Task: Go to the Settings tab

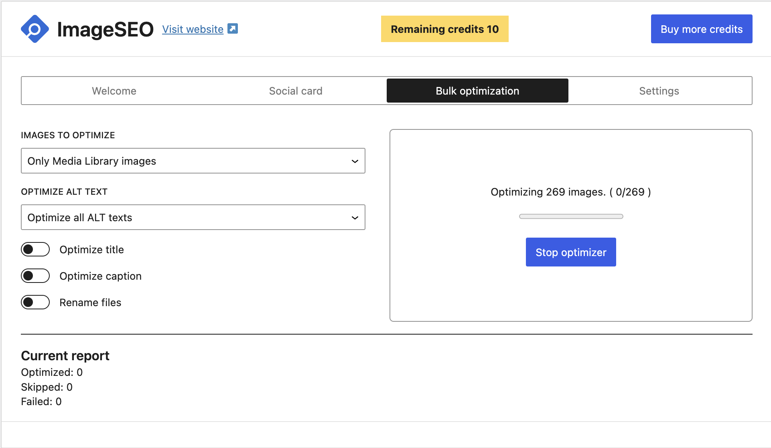Action: [659, 91]
